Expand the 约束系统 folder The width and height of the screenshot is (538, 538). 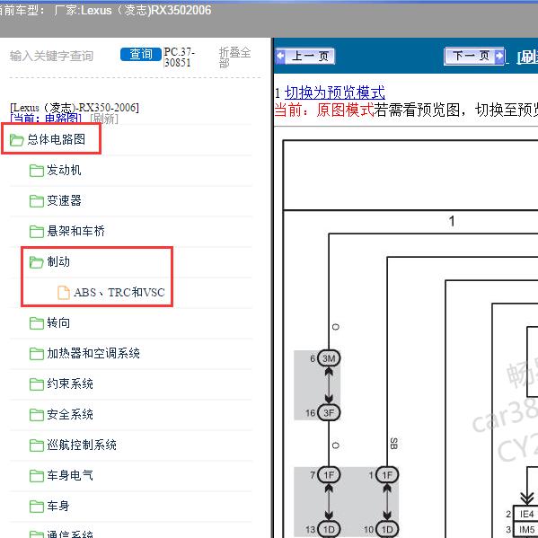coord(70,384)
